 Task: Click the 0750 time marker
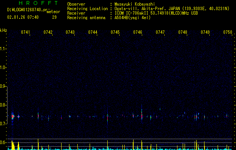[x=228, y=32]
